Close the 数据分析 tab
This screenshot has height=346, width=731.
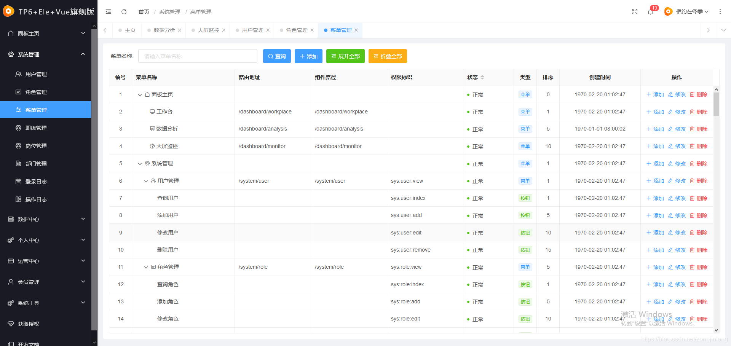180,30
